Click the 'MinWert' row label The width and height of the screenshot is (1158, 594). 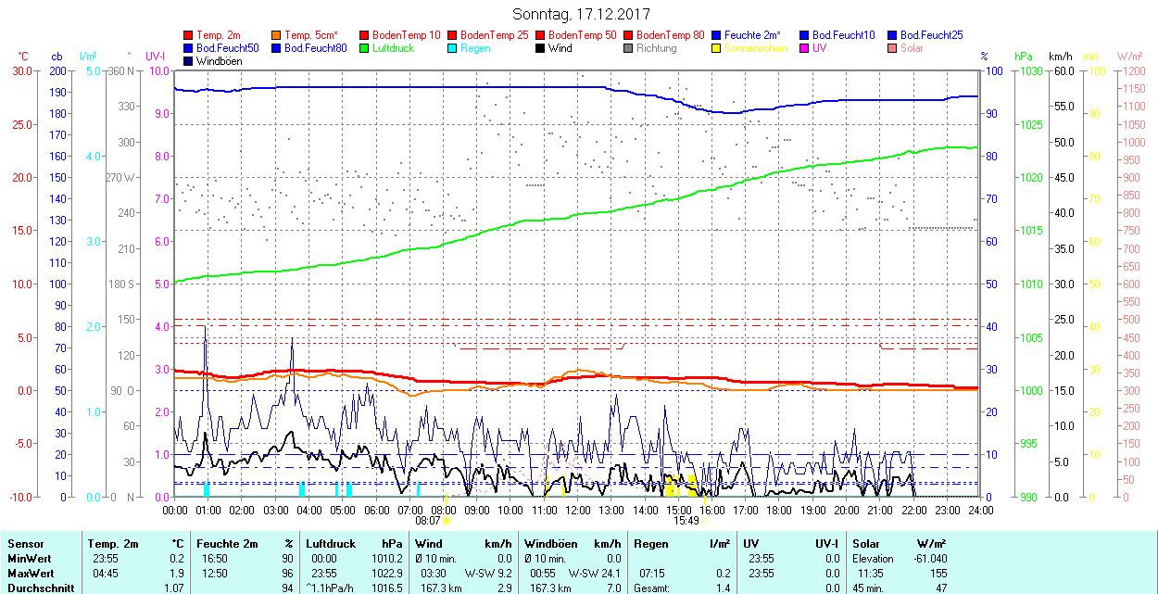click(31, 559)
